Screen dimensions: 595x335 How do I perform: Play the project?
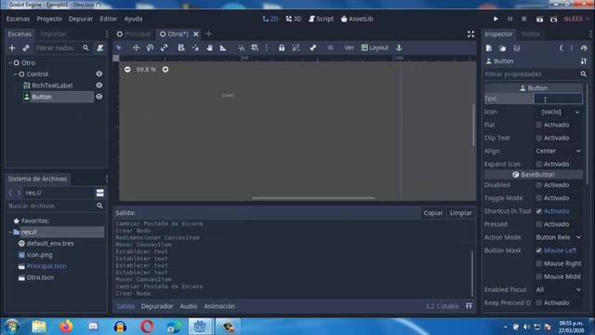click(496, 19)
